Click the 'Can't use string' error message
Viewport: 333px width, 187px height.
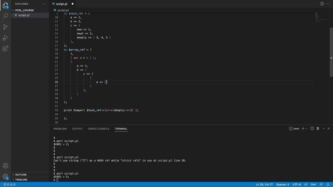pos(120,161)
